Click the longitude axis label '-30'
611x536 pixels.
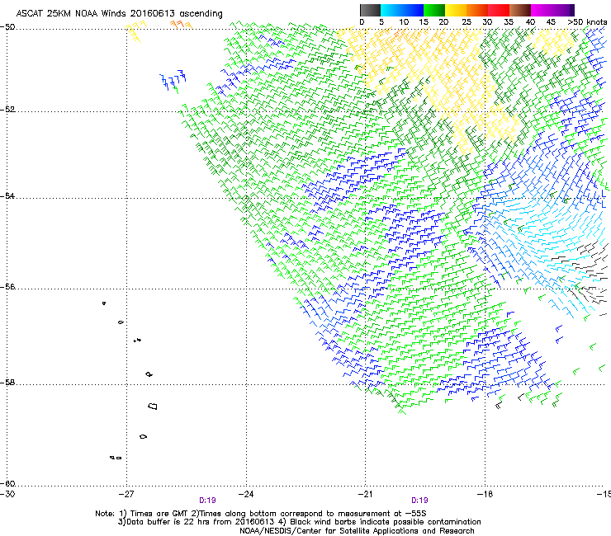click(7, 494)
